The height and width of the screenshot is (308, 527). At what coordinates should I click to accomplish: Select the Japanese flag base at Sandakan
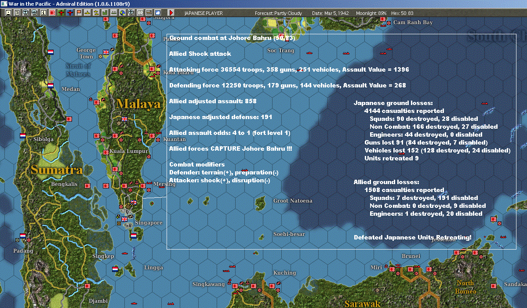pos(494,286)
